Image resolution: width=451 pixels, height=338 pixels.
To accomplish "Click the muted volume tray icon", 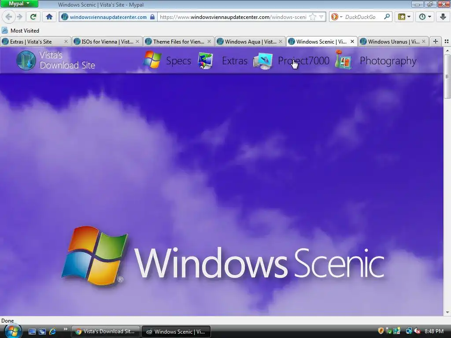I will coord(418,331).
